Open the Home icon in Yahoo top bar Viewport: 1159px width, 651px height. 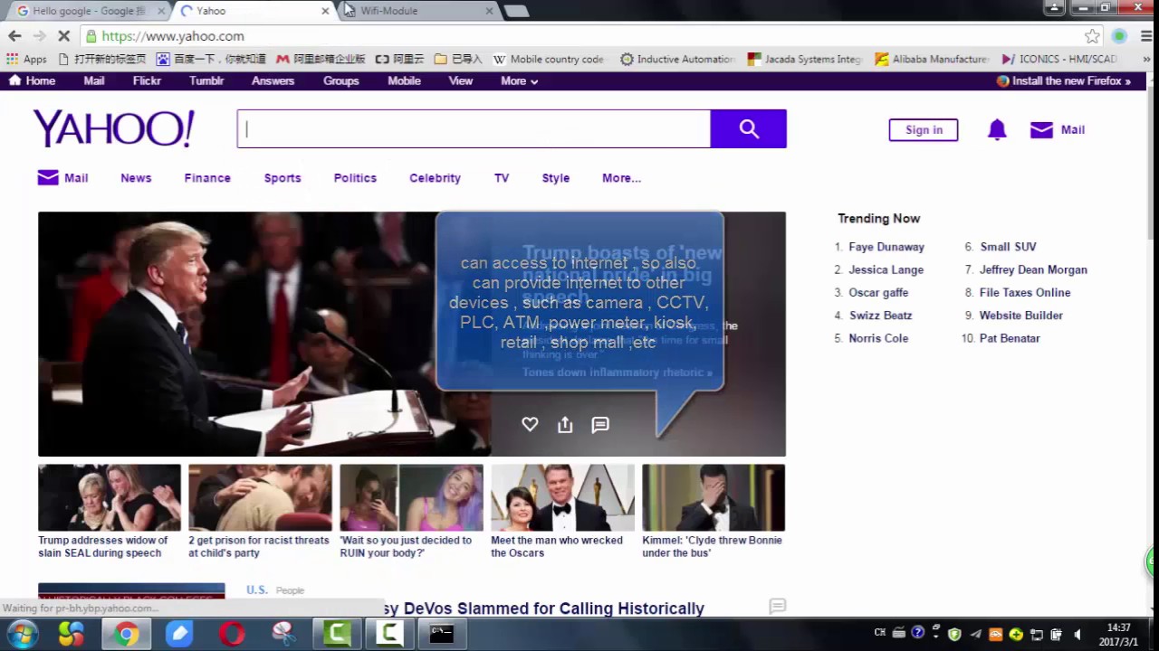[x=14, y=80]
